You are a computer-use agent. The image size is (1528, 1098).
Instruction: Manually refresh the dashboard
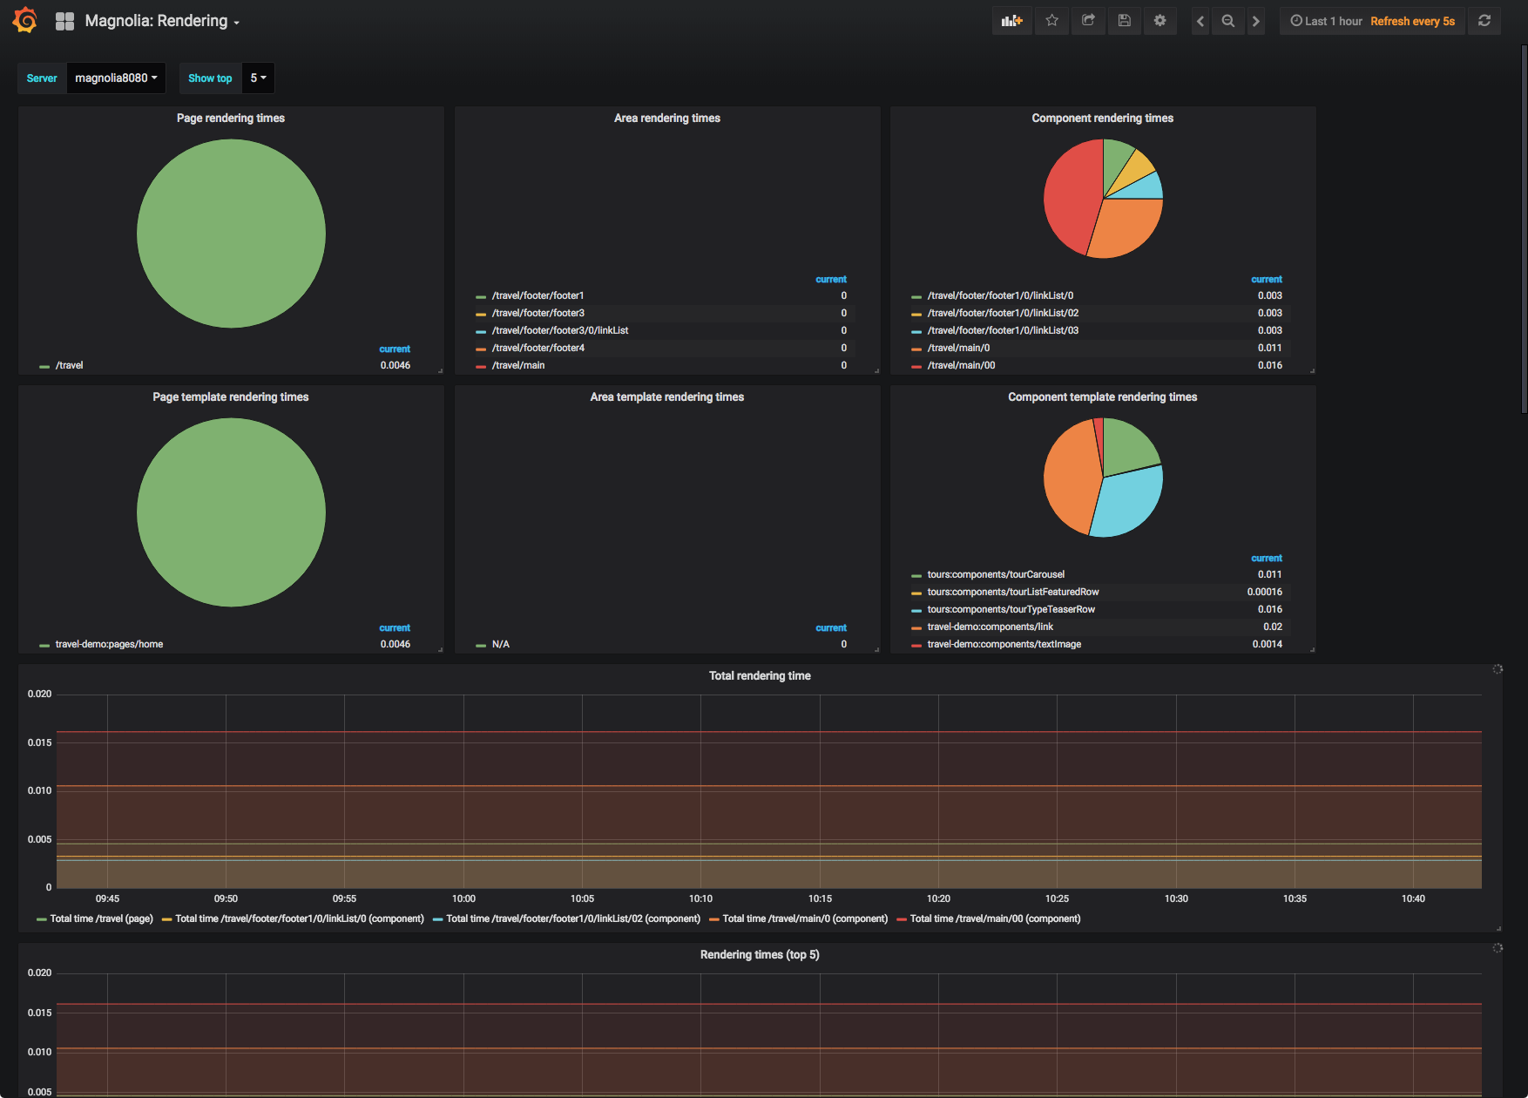coord(1484,20)
